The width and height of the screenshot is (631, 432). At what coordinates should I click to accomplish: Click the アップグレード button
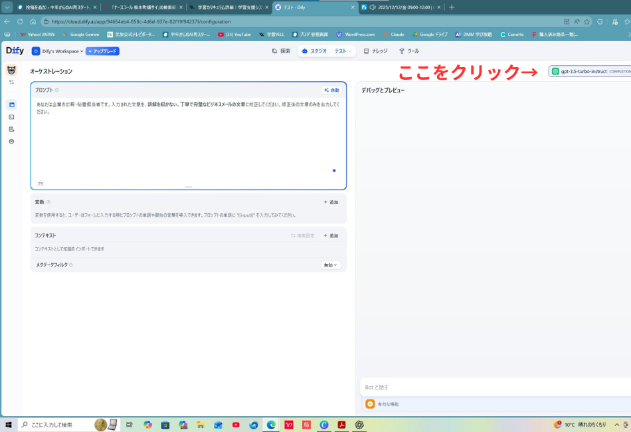102,50
